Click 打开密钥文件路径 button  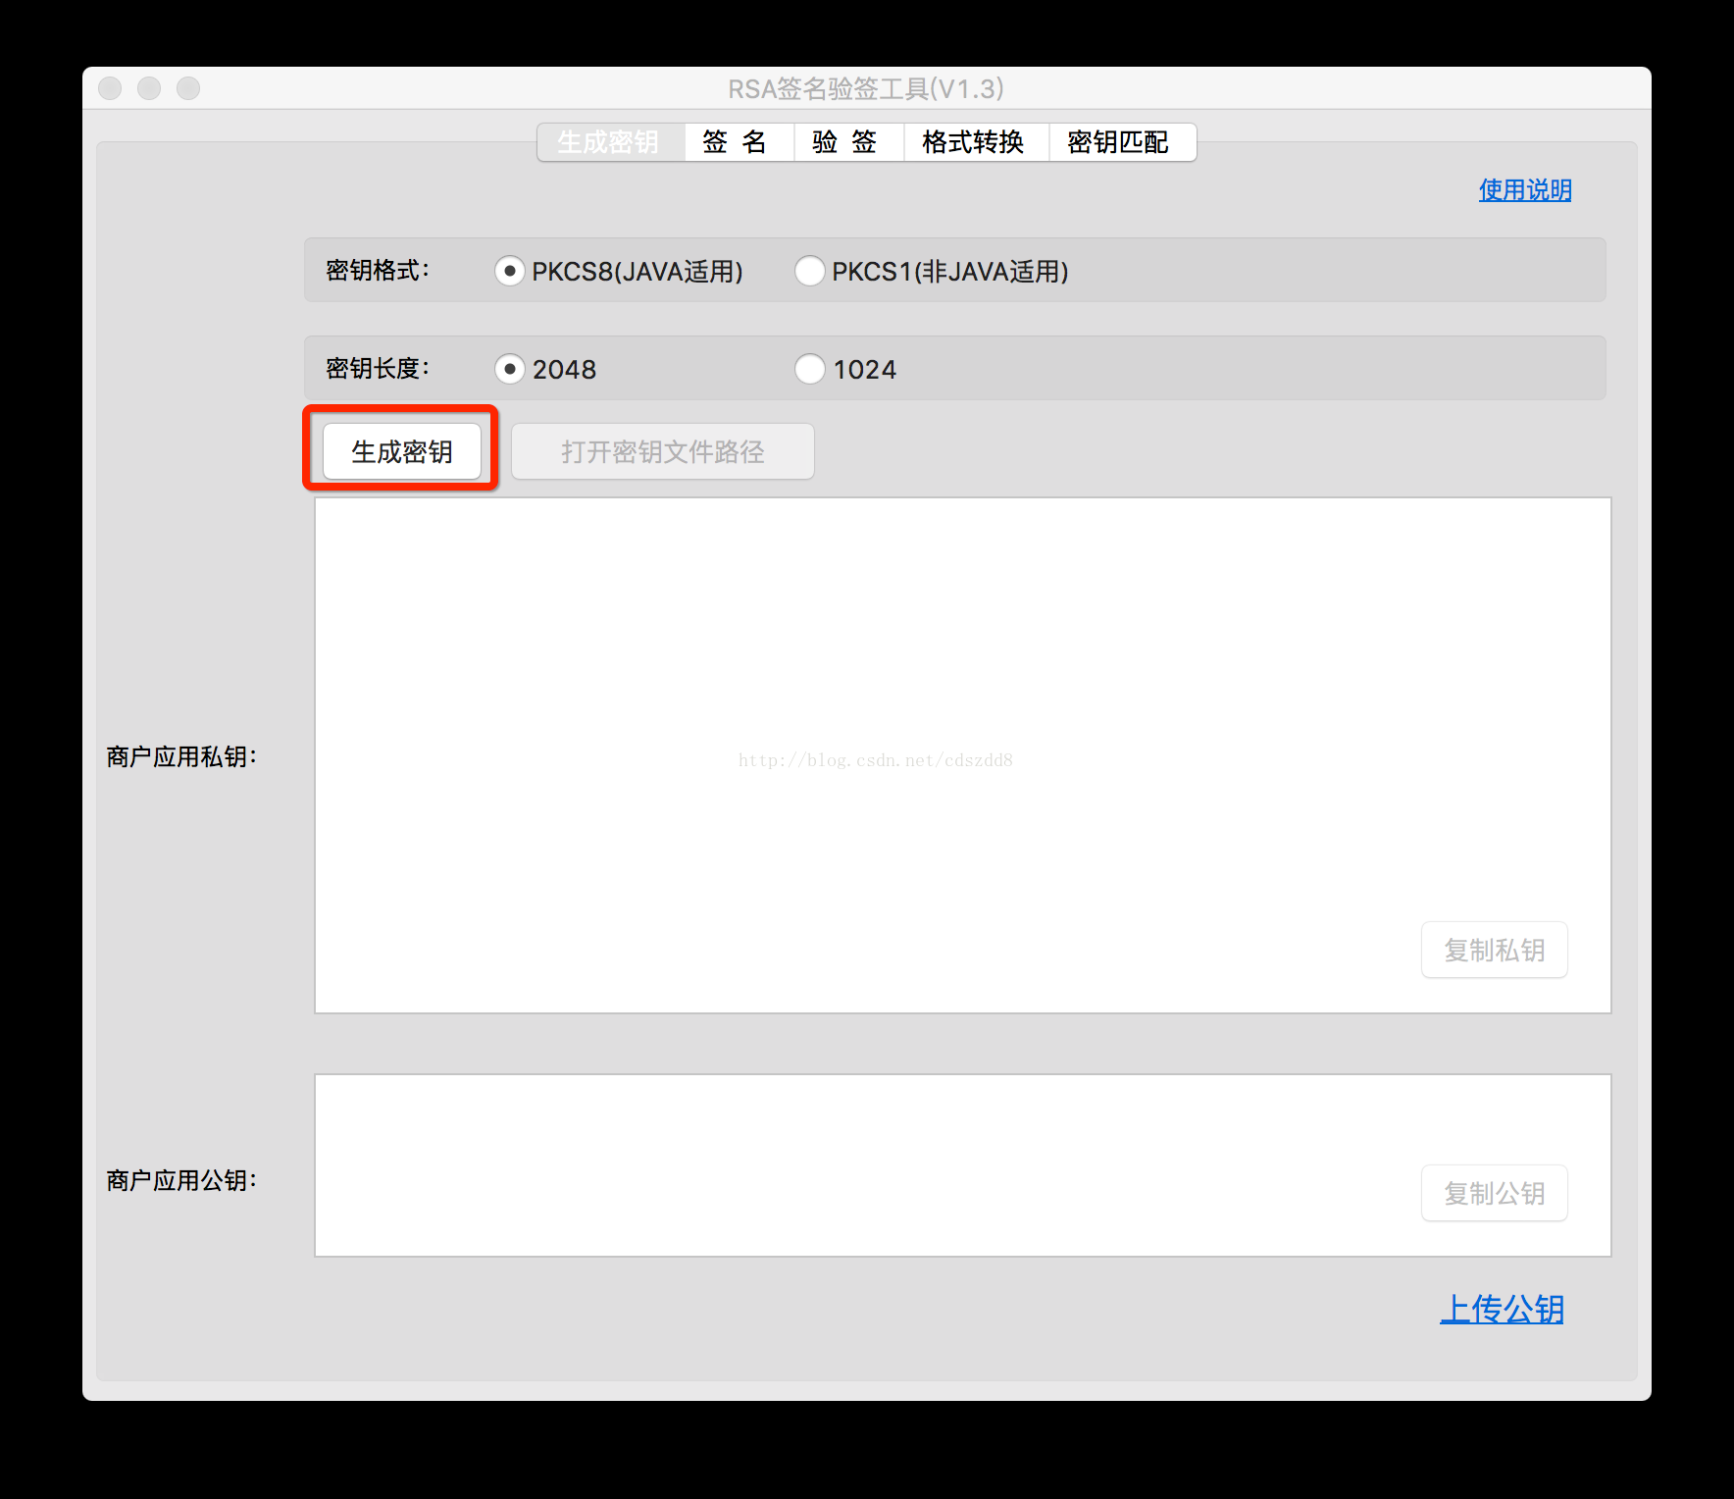pyautogui.click(x=663, y=451)
